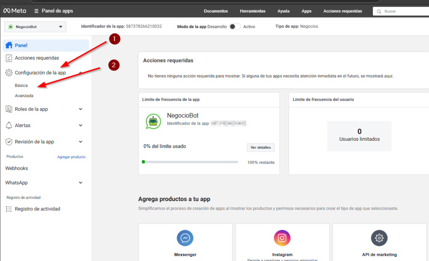Expand the Roles de la app chevron
429x261 pixels.
80,109
